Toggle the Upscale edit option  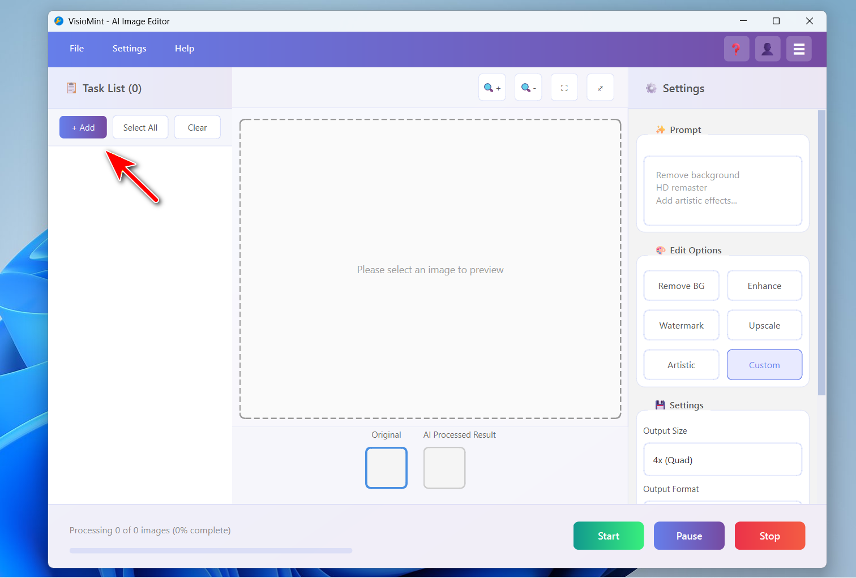(x=764, y=326)
